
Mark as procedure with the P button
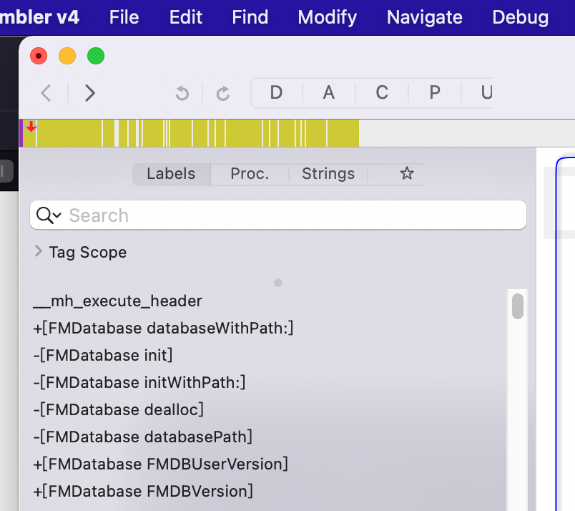[x=435, y=92]
